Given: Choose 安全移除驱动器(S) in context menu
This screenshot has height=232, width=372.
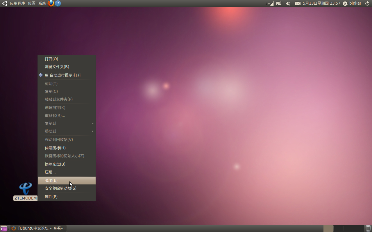Looking at the screenshot, I should pyautogui.click(x=67, y=188).
